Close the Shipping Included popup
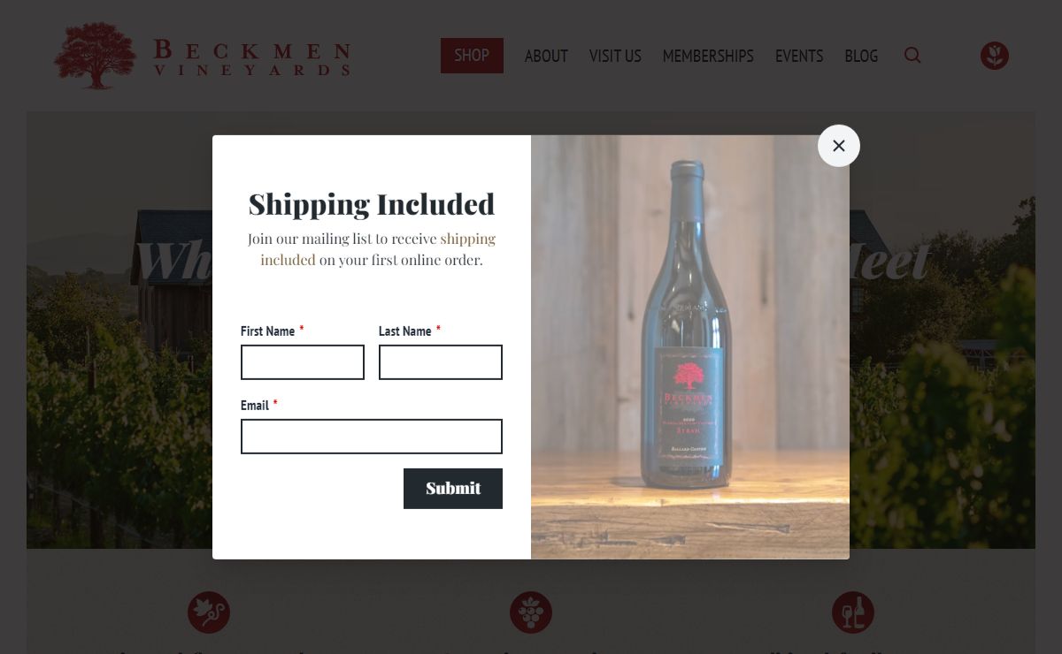The width and height of the screenshot is (1062, 654). pos(838,146)
